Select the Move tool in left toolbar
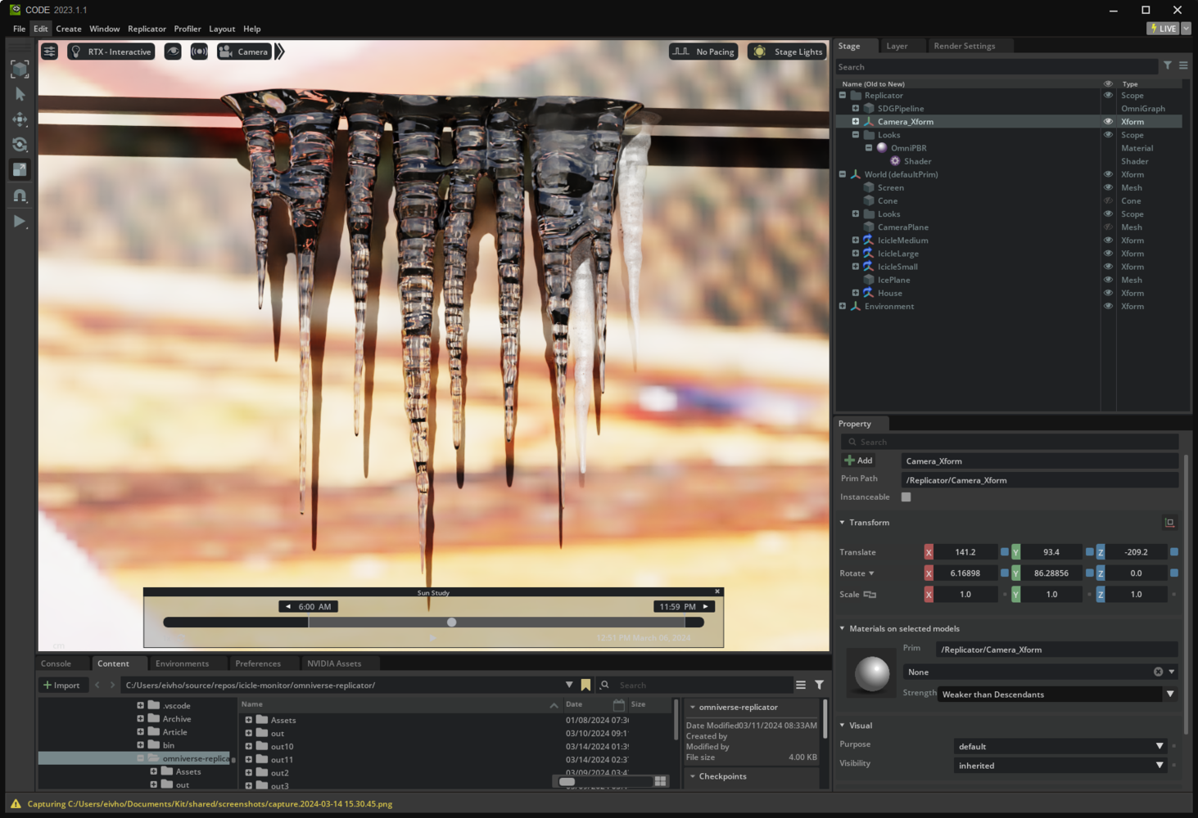Viewport: 1198px width, 818px height. pos(20,119)
